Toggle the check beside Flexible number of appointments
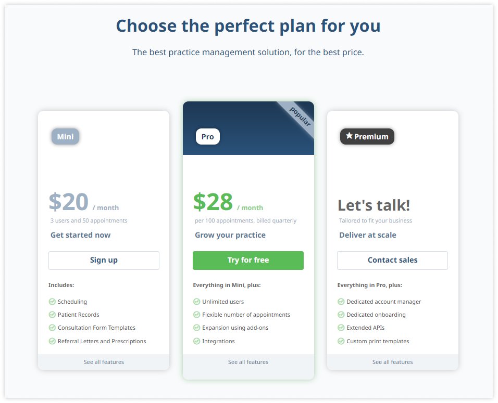This screenshot has height=403, width=498. click(197, 315)
